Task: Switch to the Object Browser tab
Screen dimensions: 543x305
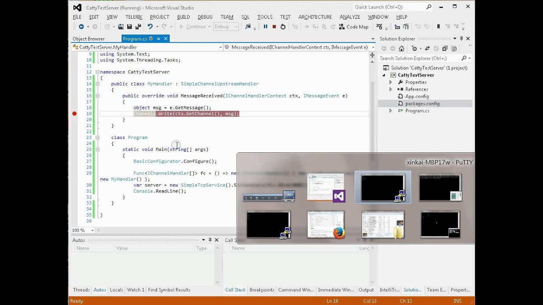Action: point(89,39)
